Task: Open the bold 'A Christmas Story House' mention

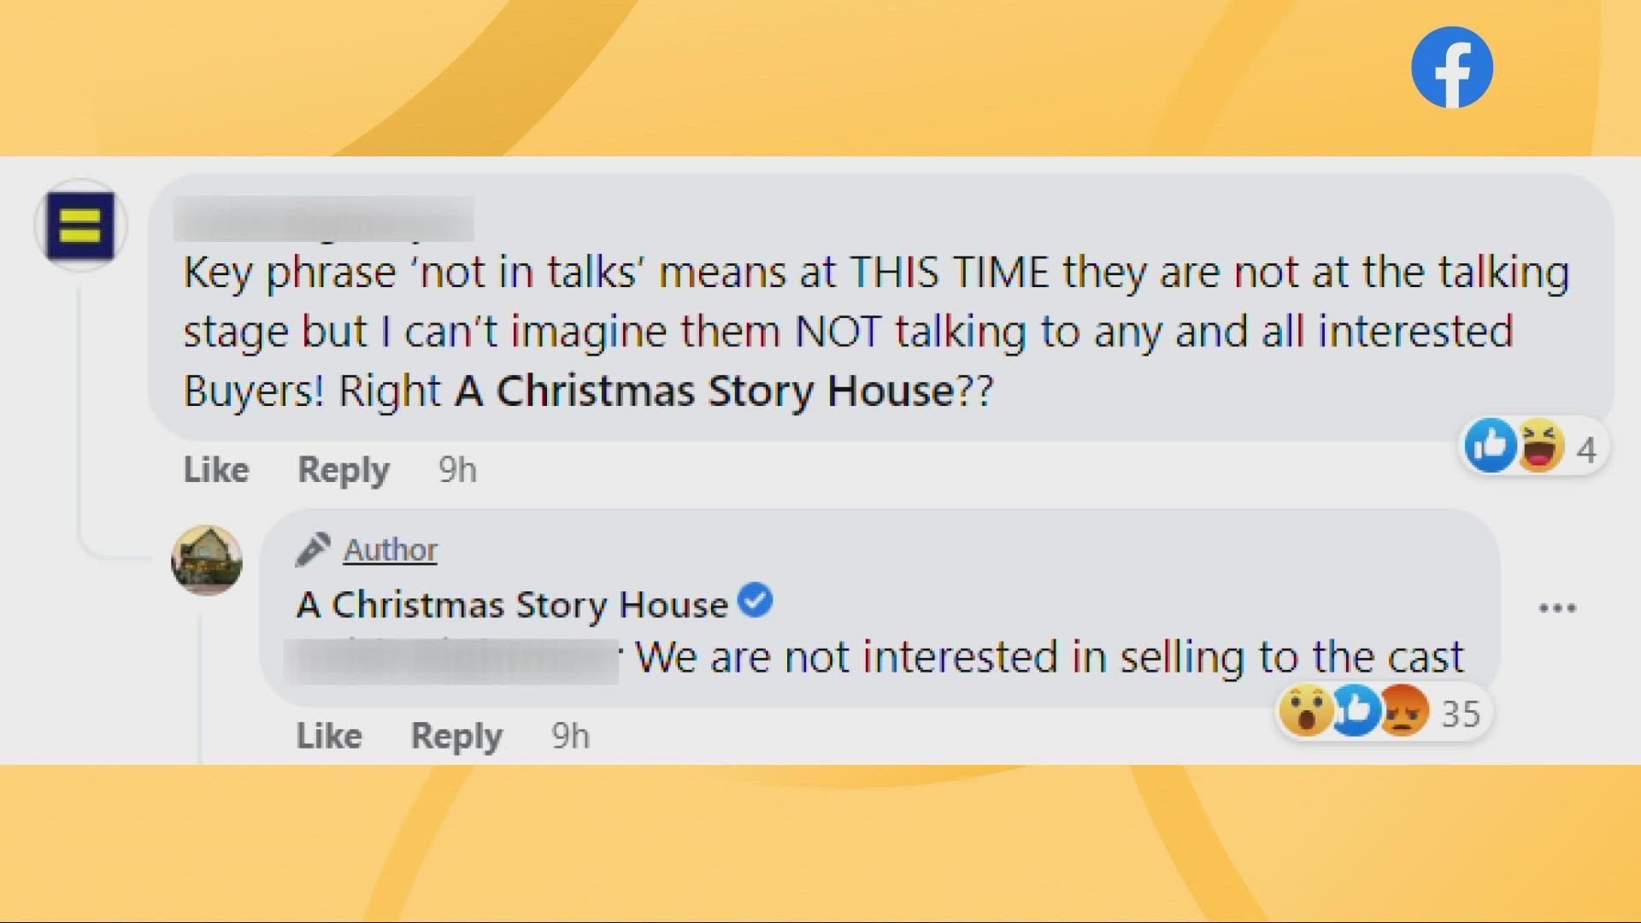Action: pos(704,391)
